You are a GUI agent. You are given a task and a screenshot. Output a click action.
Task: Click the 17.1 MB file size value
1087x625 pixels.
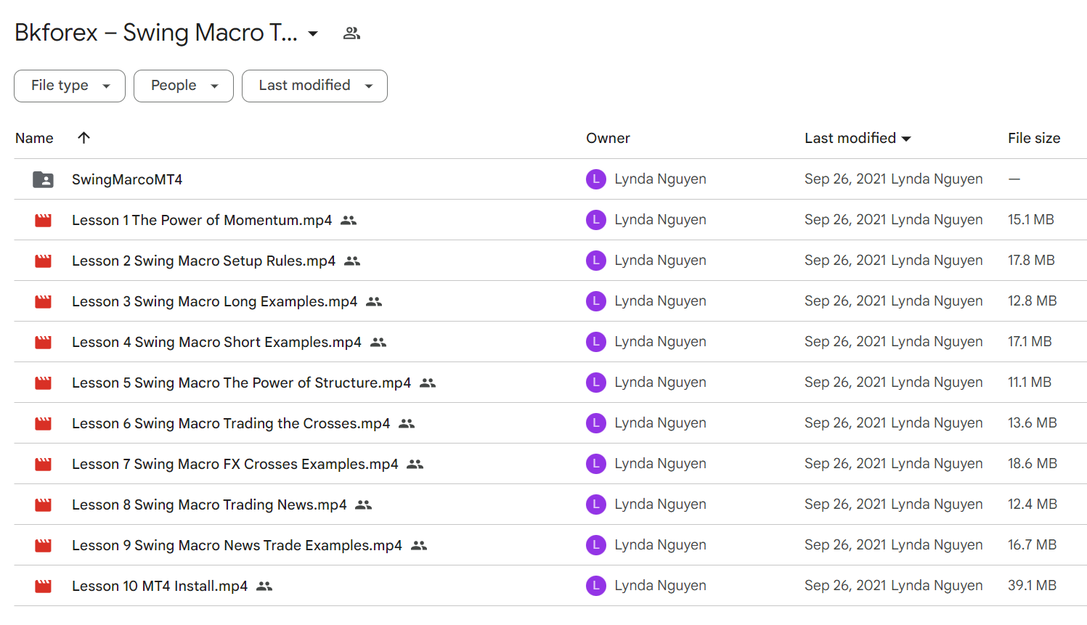[1030, 342]
